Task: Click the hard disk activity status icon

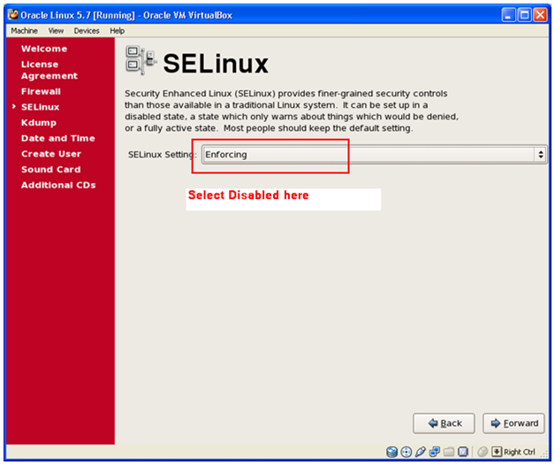Action: coord(392,452)
